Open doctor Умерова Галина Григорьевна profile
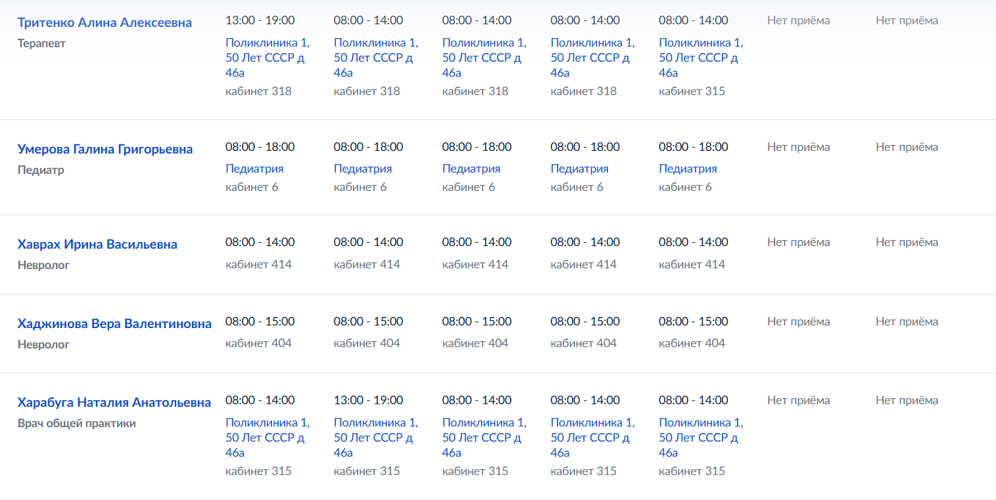This screenshot has width=996, height=500. (105, 149)
